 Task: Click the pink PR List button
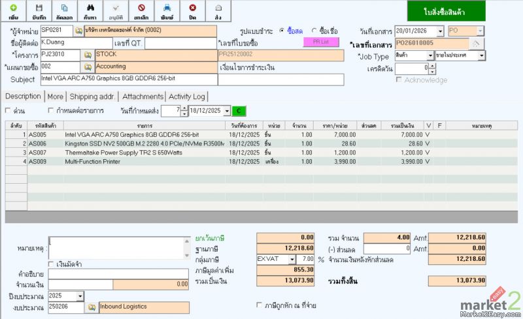321,42
